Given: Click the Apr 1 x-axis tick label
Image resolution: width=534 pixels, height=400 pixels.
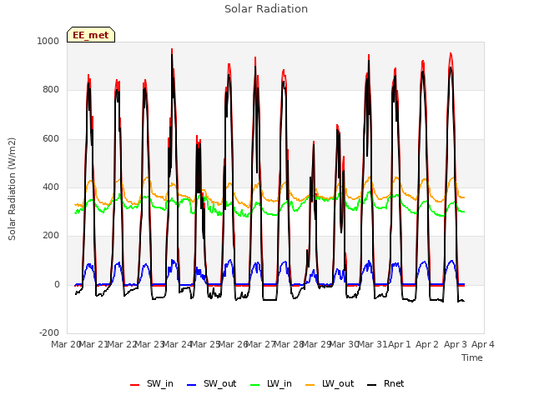Looking at the screenshot, I should [400, 344].
